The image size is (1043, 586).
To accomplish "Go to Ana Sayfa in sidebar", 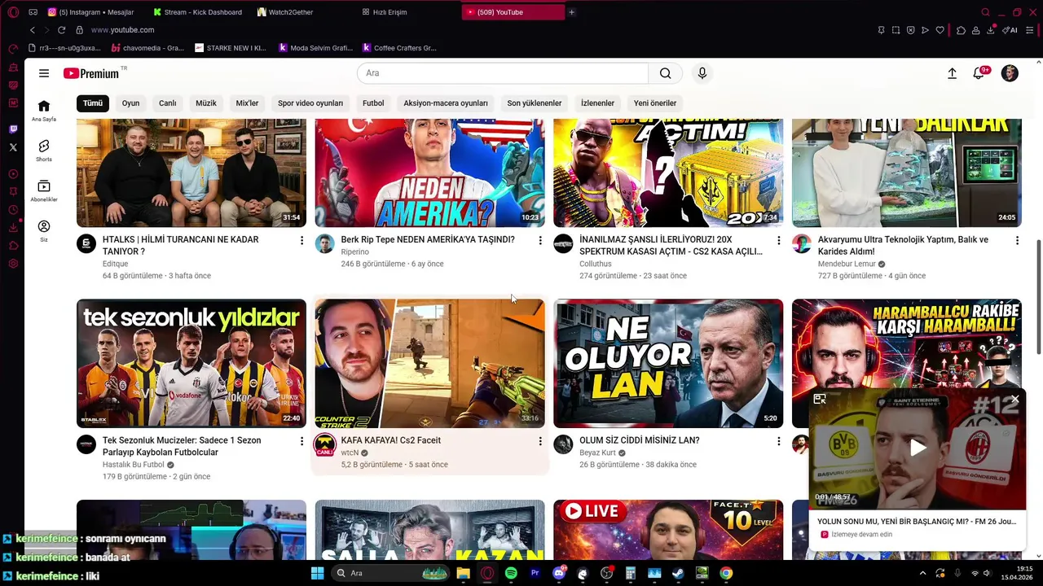I will coord(44,111).
